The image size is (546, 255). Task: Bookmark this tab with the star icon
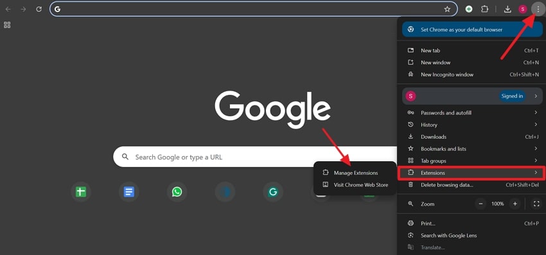447,10
